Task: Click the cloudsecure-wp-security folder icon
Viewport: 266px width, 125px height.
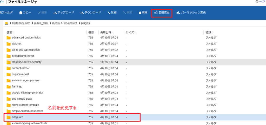Action: coord(9,62)
